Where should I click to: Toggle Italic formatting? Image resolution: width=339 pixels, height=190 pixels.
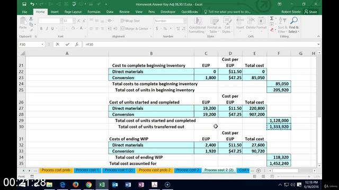tap(47, 28)
